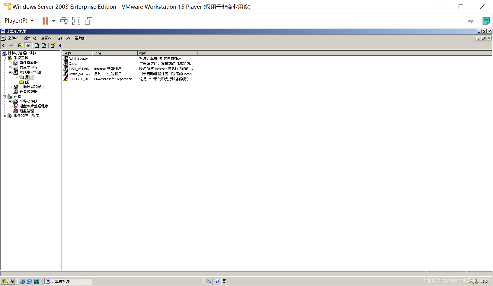Toggle show/hide console tree button
Screen dimensions: 493x286
(28, 46)
